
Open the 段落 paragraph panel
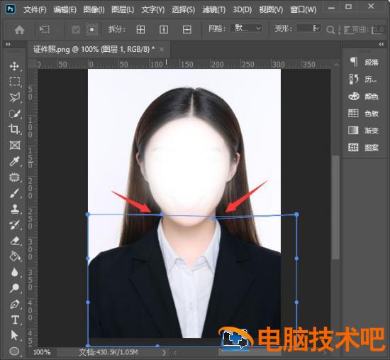(x=364, y=62)
